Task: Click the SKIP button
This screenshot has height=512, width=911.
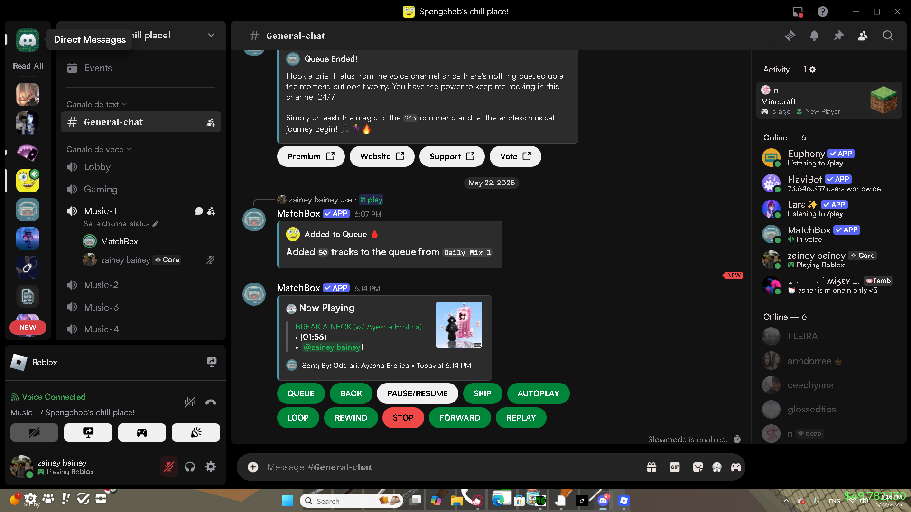Action: (483, 393)
